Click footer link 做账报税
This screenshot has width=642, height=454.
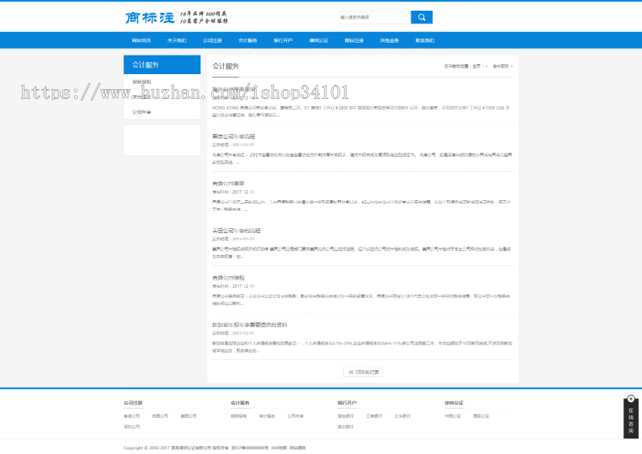pyautogui.click(x=239, y=416)
